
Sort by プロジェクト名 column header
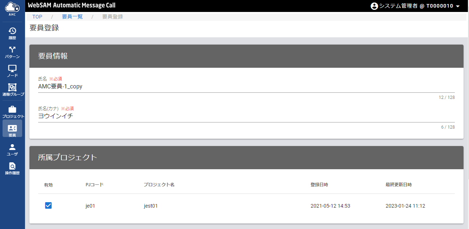pyautogui.click(x=159, y=185)
